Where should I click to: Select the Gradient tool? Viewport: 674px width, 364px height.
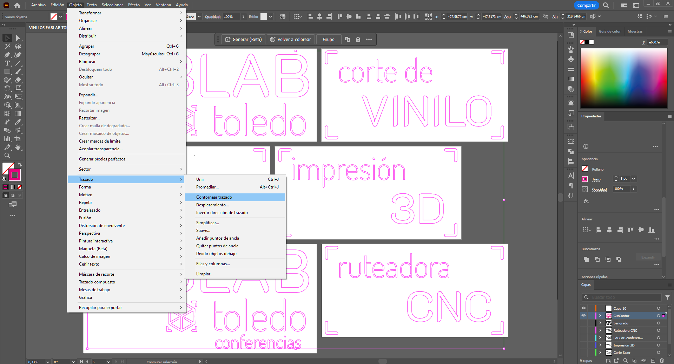(18, 114)
